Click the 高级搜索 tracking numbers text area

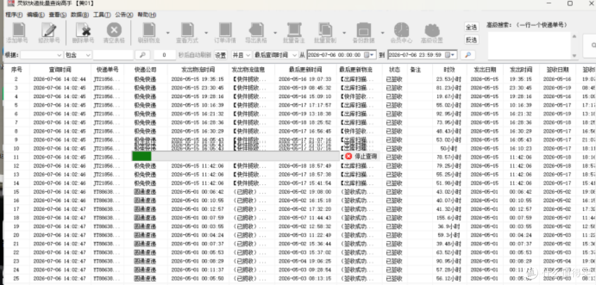(x=529, y=46)
